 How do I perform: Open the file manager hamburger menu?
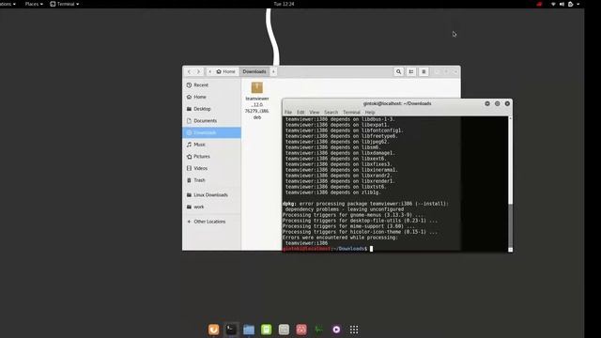424,71
